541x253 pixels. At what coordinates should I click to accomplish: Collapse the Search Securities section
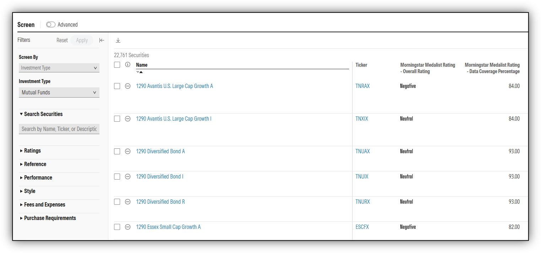pos(41,114)
